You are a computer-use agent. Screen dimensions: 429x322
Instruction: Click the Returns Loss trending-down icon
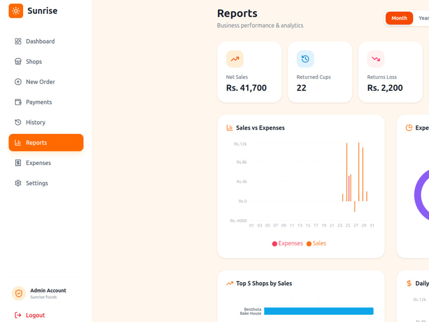point(376,59)
